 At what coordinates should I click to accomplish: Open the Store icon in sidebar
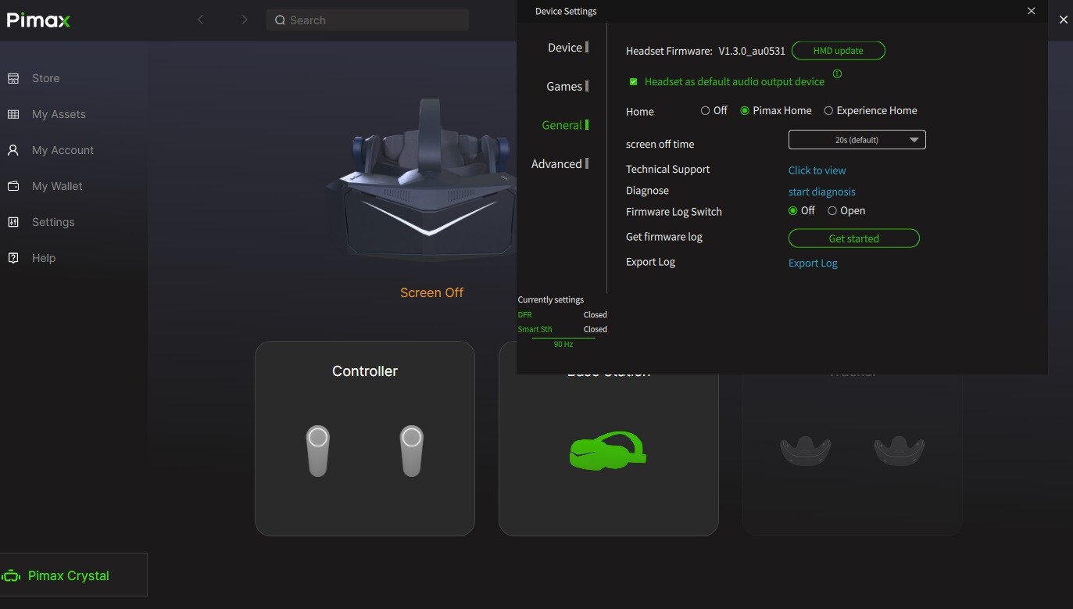click(13, 78)
